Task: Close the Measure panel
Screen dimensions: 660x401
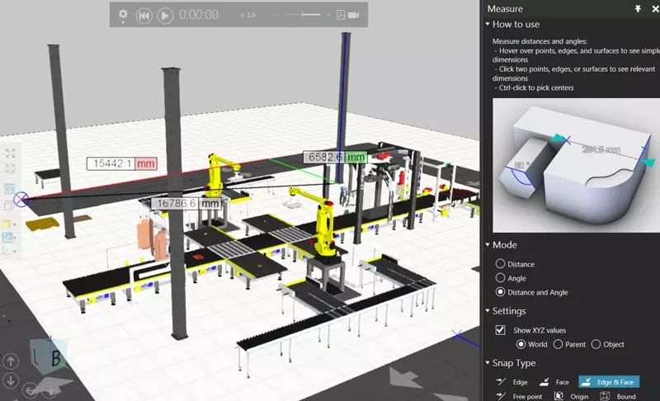Action: click(653, 8)
